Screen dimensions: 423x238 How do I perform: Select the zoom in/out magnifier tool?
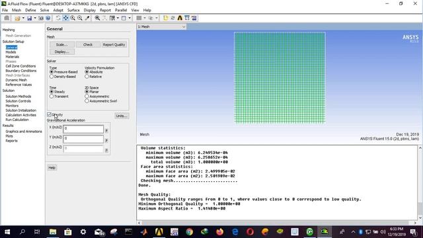tap(73, 18)
